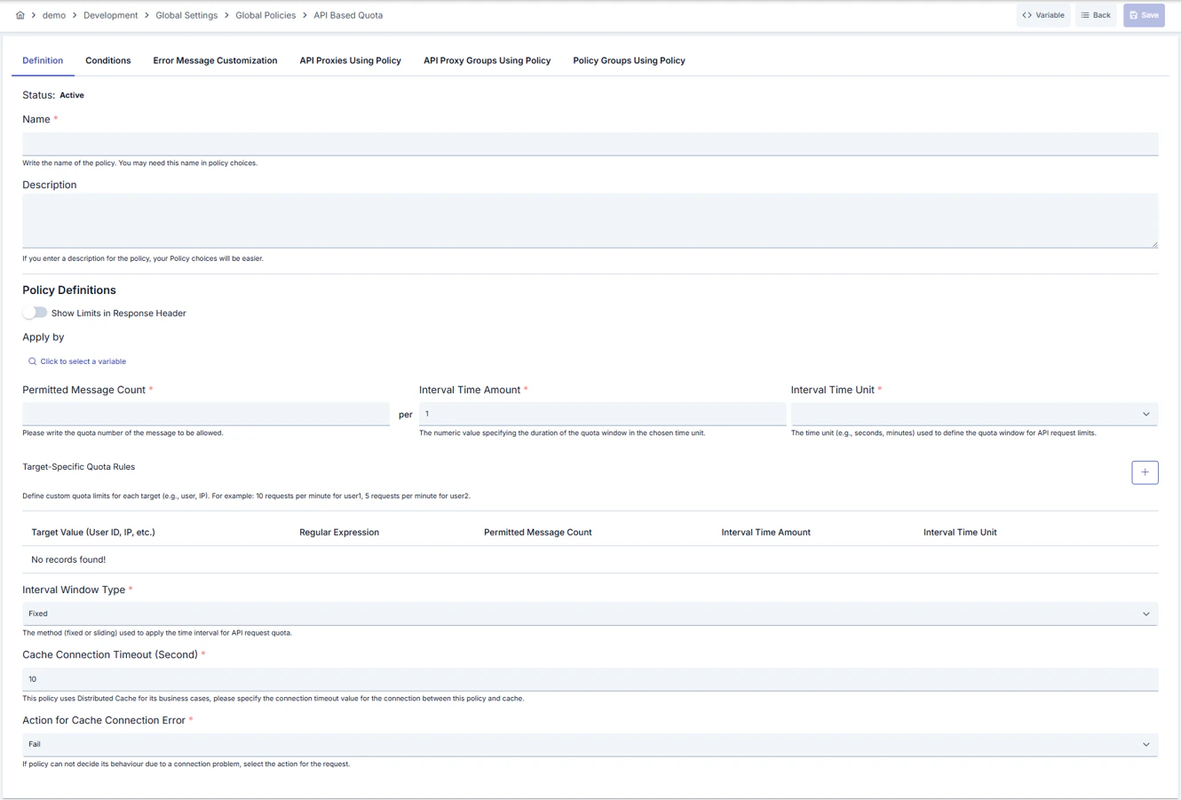Viewport: 1181px width, 800px height.
Task: Click the list icon on the Back button
Action: pyautogui.click(x=1084, y=15)
